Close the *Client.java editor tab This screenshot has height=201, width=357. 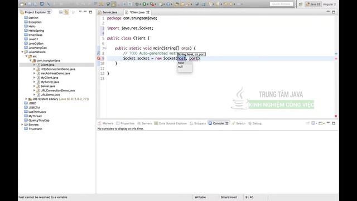click(x=148, y=12)
